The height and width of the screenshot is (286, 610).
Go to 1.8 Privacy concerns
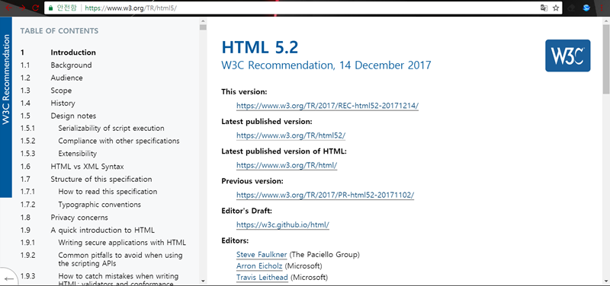tap(79, 218)
